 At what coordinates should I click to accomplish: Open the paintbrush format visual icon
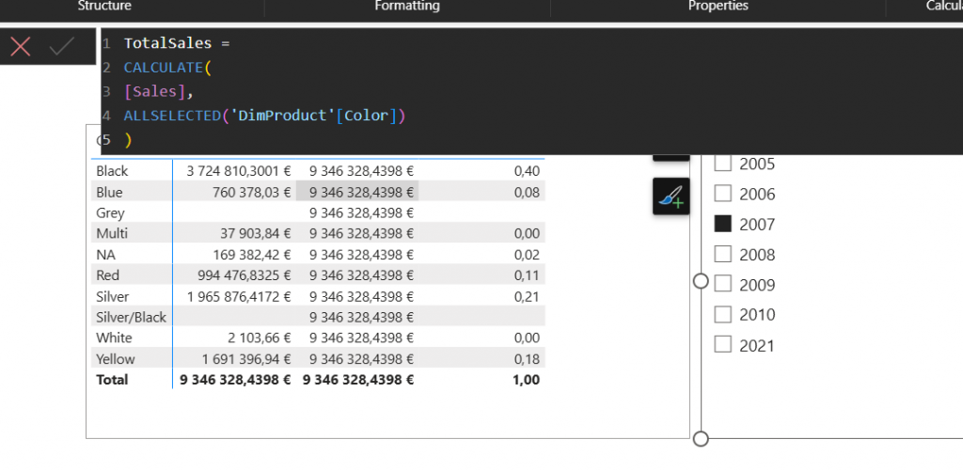[671, 196]
